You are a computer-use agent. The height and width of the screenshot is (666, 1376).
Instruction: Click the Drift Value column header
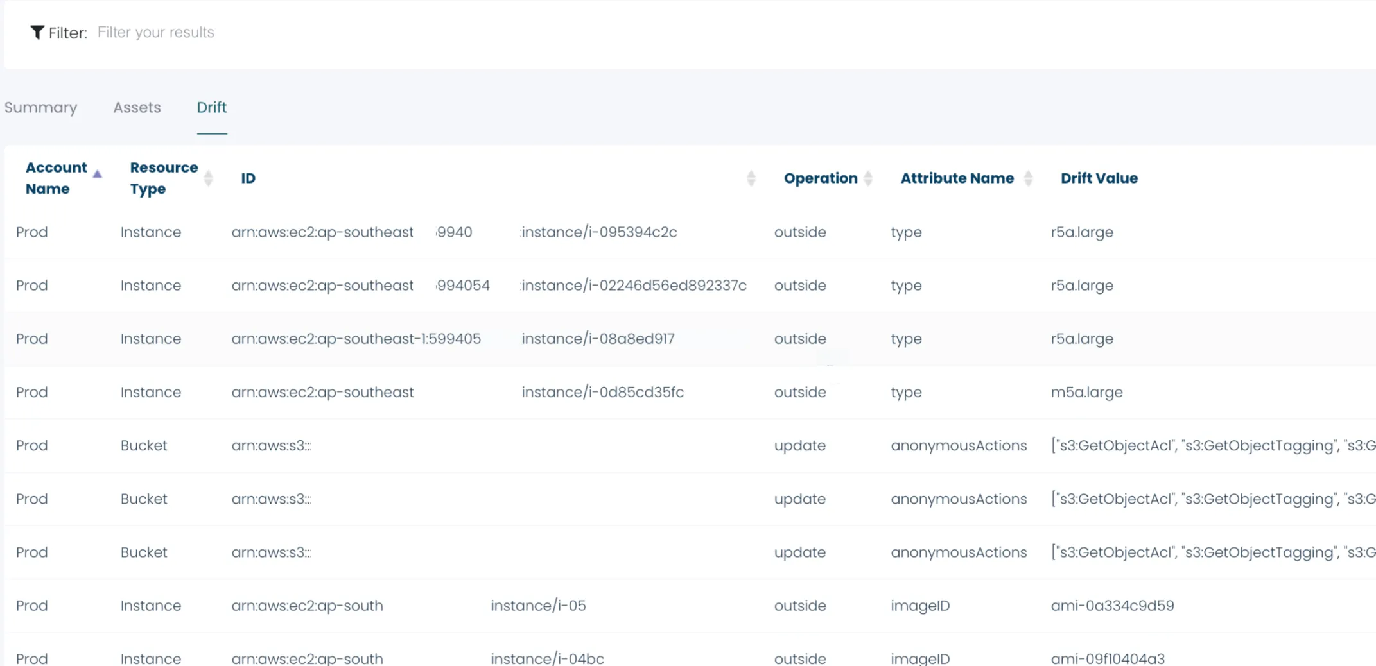(1099, 178)
